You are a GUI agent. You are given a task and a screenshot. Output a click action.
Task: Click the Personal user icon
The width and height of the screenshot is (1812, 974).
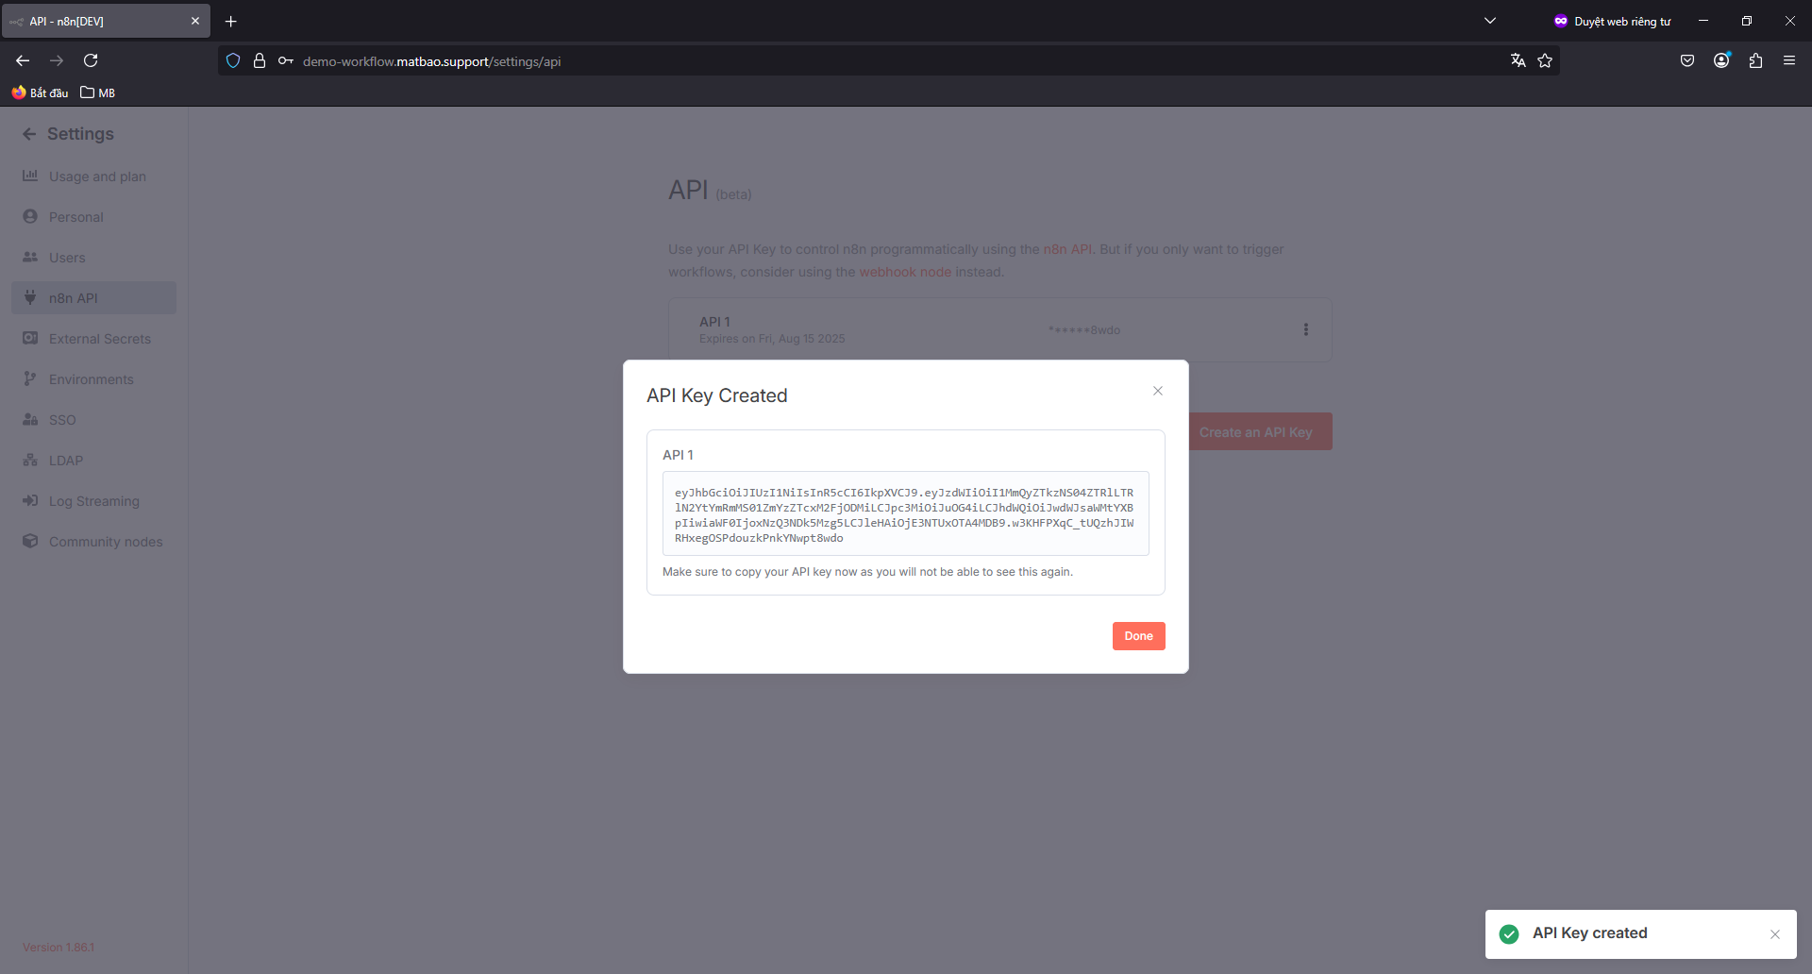coord(30,216)
